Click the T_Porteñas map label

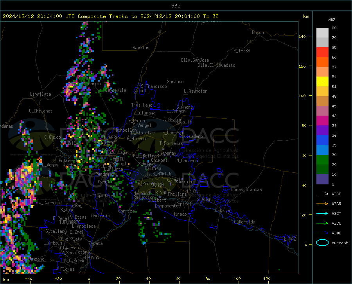point(171,143)
